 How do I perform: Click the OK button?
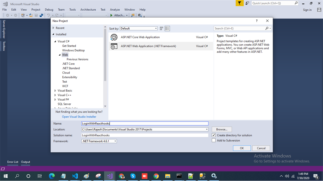[x=242, y=148]
